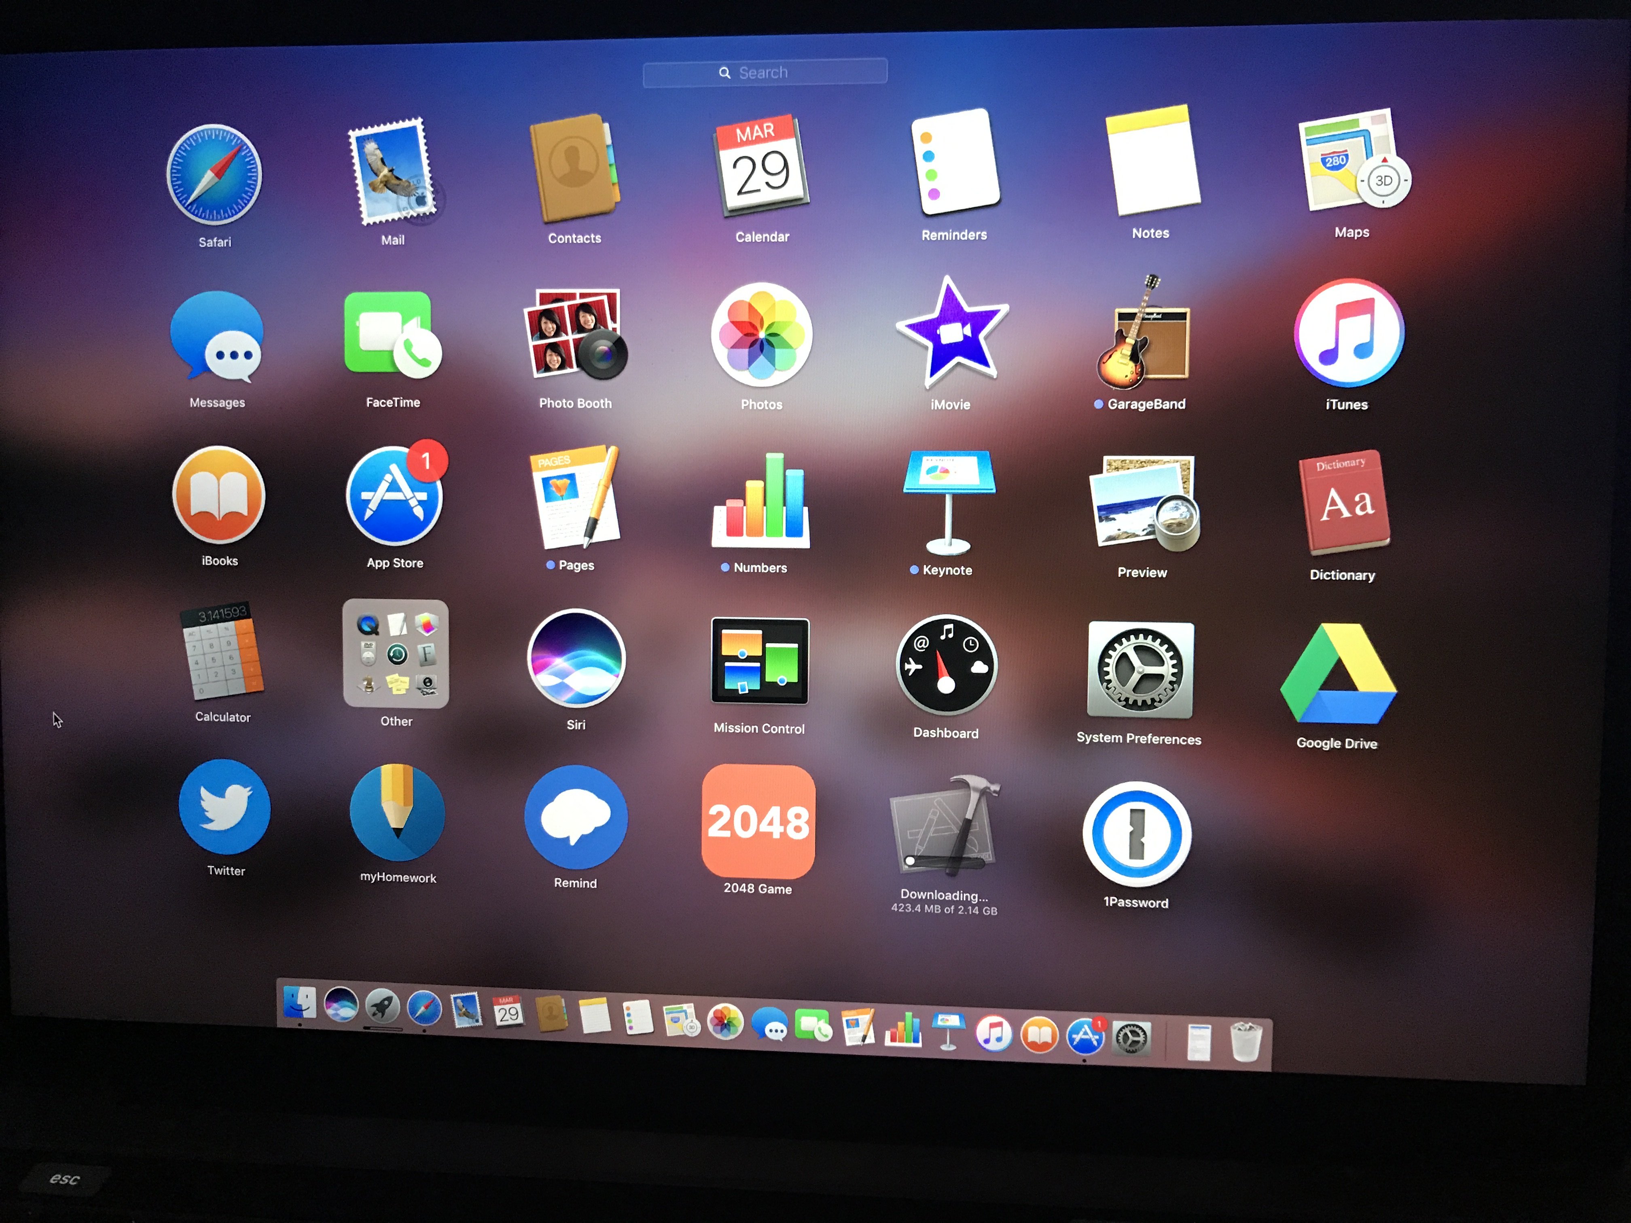Open the 1Password app
Image resolution: width=1631 pixels, height=1223 pixels.
1136,834
